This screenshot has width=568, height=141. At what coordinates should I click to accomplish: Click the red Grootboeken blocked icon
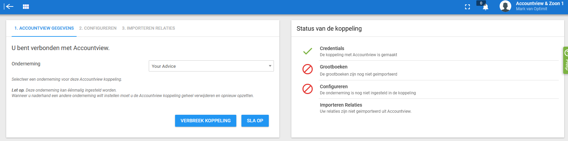pos(307,69)
